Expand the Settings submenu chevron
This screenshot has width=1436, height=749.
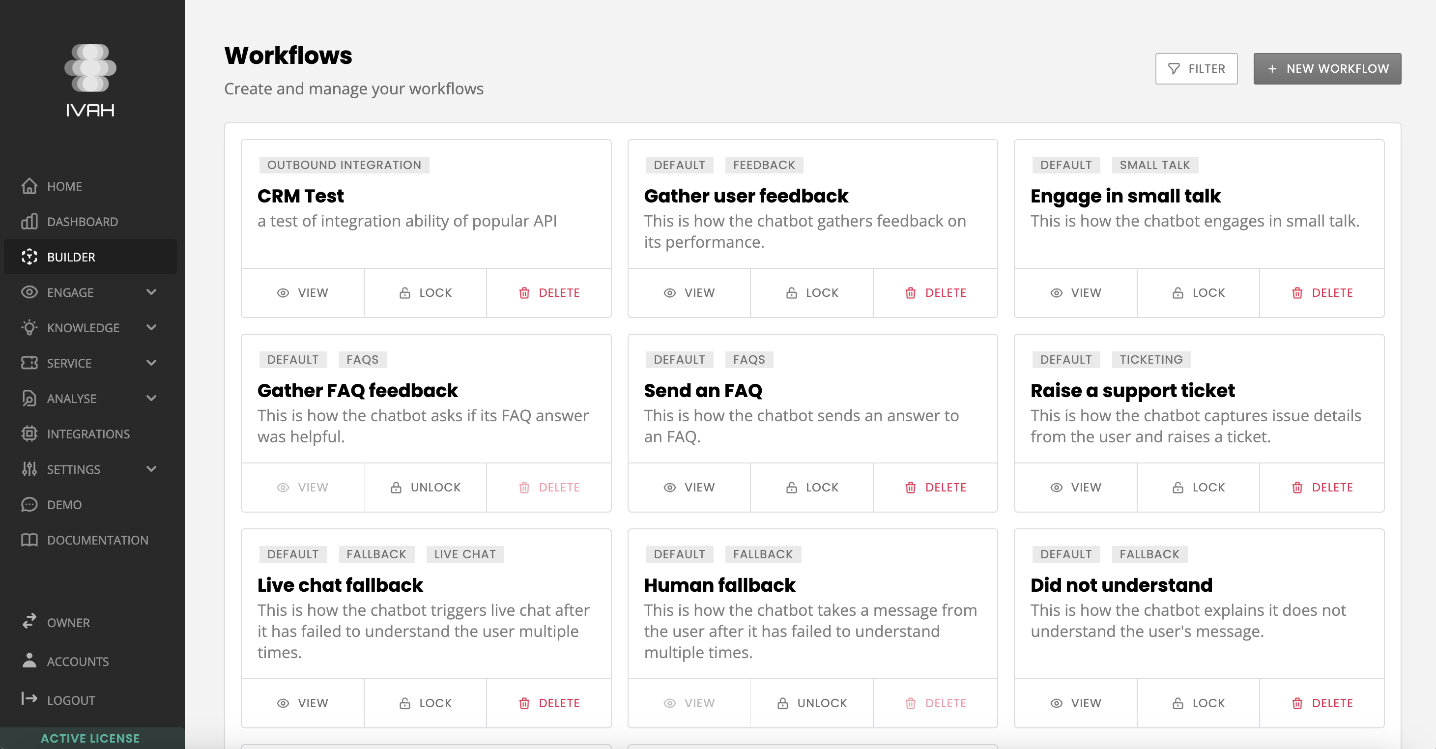[x=151, y=469]
